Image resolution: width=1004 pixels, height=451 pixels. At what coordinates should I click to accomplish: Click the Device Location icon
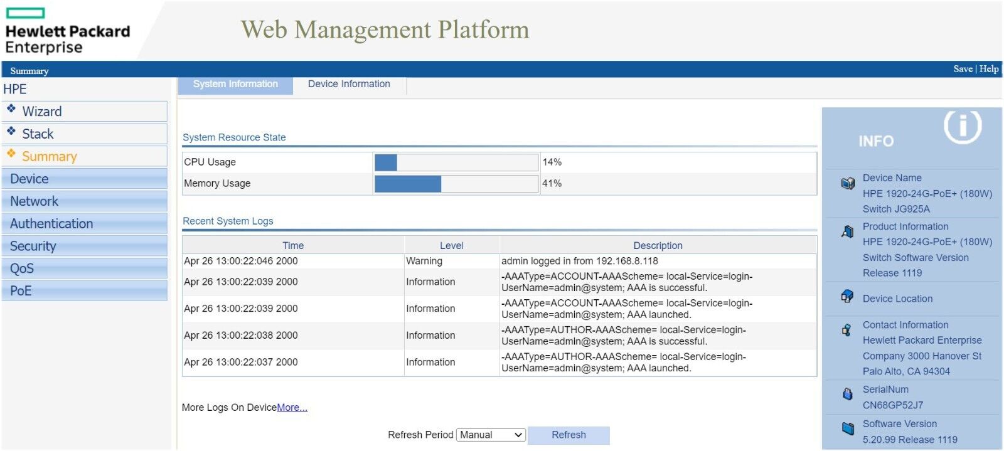pos(847,296)
